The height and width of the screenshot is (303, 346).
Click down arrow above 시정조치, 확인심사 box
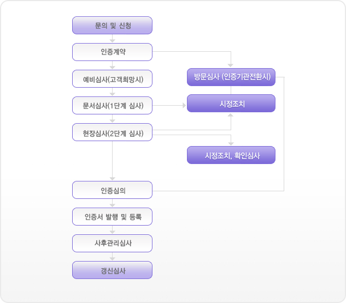click(231, 143)
